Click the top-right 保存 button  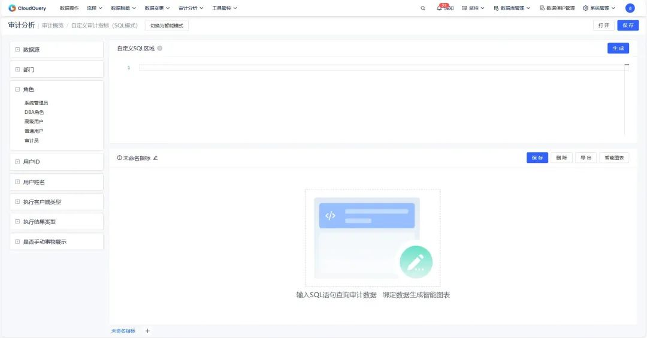click(x=628, y=25)
